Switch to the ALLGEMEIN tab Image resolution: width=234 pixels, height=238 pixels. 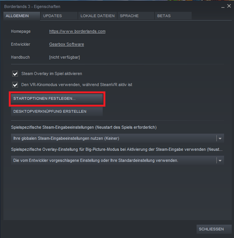coord(22,16)
